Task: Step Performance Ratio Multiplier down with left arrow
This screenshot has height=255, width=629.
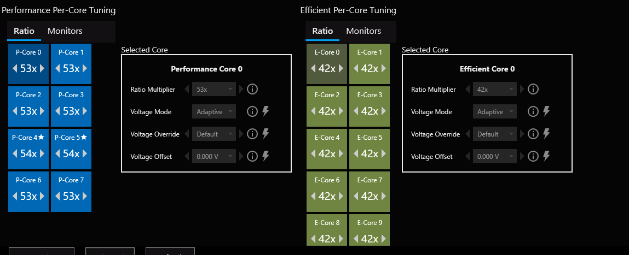Action: coord(187,89)
